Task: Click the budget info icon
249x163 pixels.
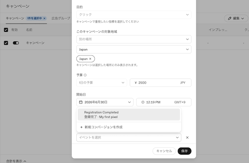Action: [x=85, y=75]
